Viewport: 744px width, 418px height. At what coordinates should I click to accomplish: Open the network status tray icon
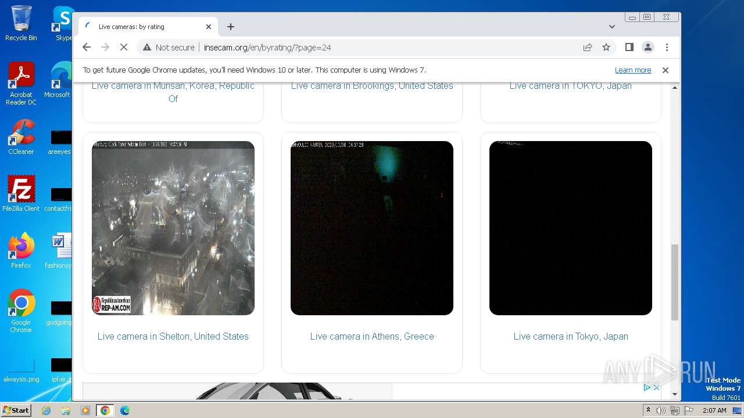675,410
